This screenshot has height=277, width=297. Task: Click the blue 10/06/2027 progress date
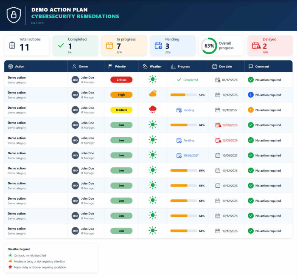click(x=191, y=155)
